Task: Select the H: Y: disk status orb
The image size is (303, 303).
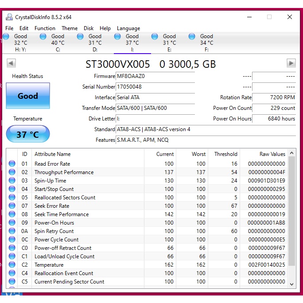Action: 6,36
